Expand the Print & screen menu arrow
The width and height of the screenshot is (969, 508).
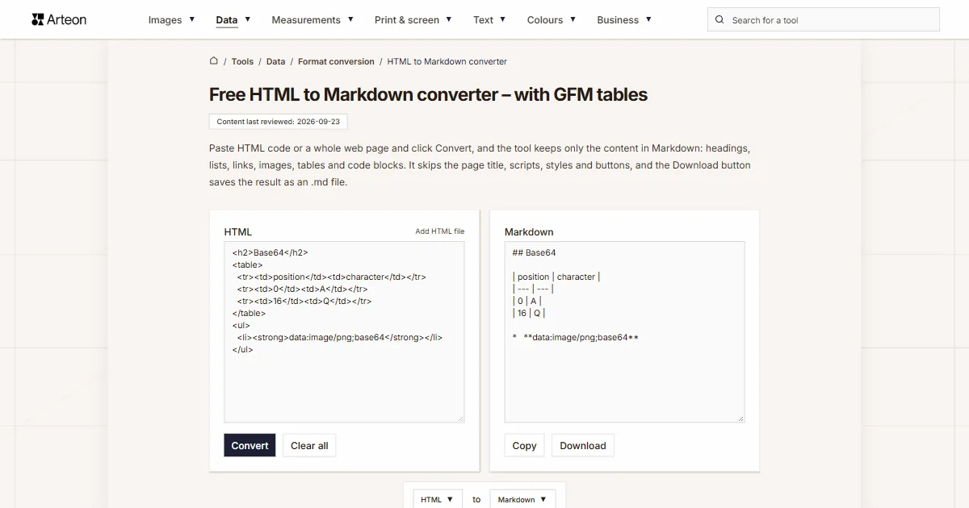[449, 19]
